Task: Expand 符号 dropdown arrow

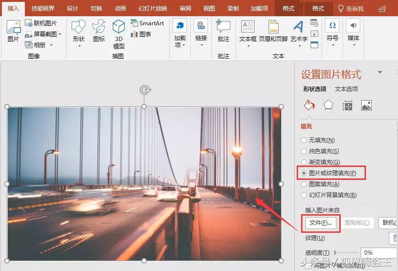Action: pos(333,45)
